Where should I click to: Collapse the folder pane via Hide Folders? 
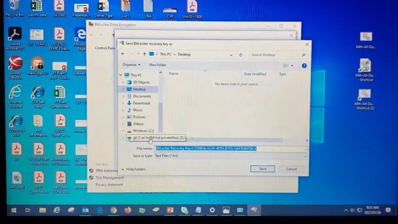point(134,169)
